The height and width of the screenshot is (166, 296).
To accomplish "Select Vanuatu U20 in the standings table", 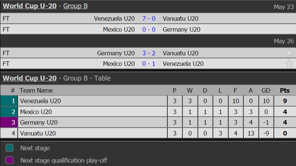I will (x=38, y=133).
